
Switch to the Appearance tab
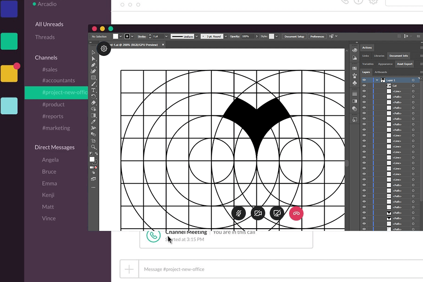[x=385, y=64]
